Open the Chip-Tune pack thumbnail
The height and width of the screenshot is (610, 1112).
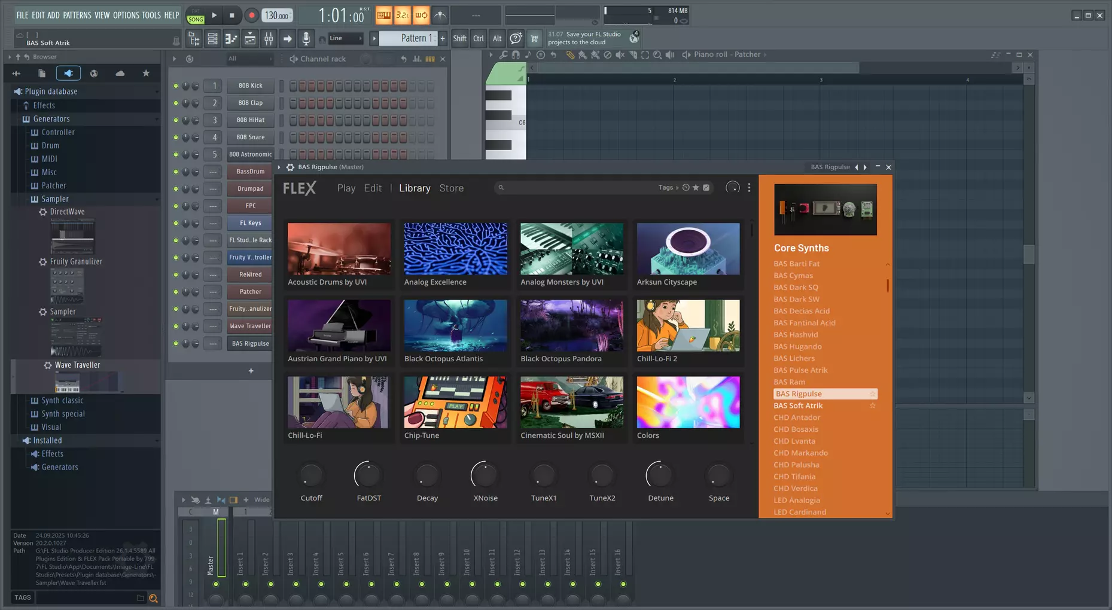pos(455,402)
